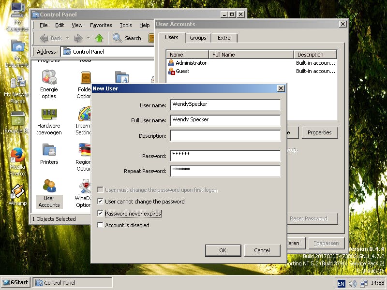Close the New User dialog

click(x=281, y=88)
